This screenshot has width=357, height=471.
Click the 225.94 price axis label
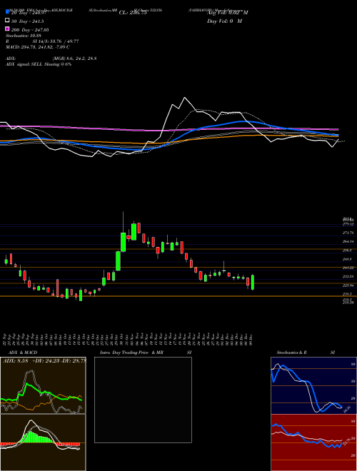348,285
